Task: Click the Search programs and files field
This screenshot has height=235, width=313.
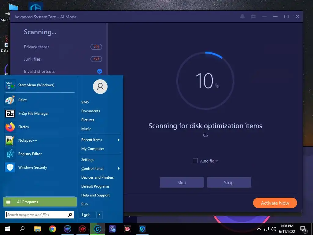Action: pyautogui.click(x=39, y=215)
